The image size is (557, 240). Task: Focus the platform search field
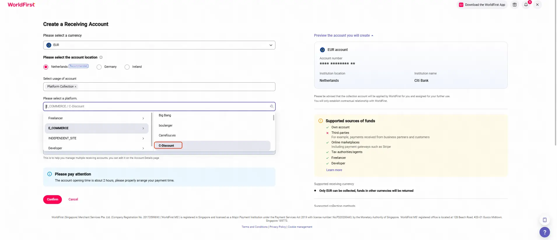159,106
